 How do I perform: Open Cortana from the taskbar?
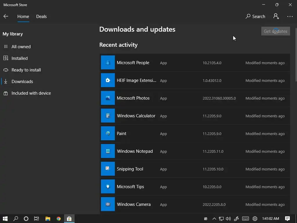pyautogui.click(x=26, y=219)
